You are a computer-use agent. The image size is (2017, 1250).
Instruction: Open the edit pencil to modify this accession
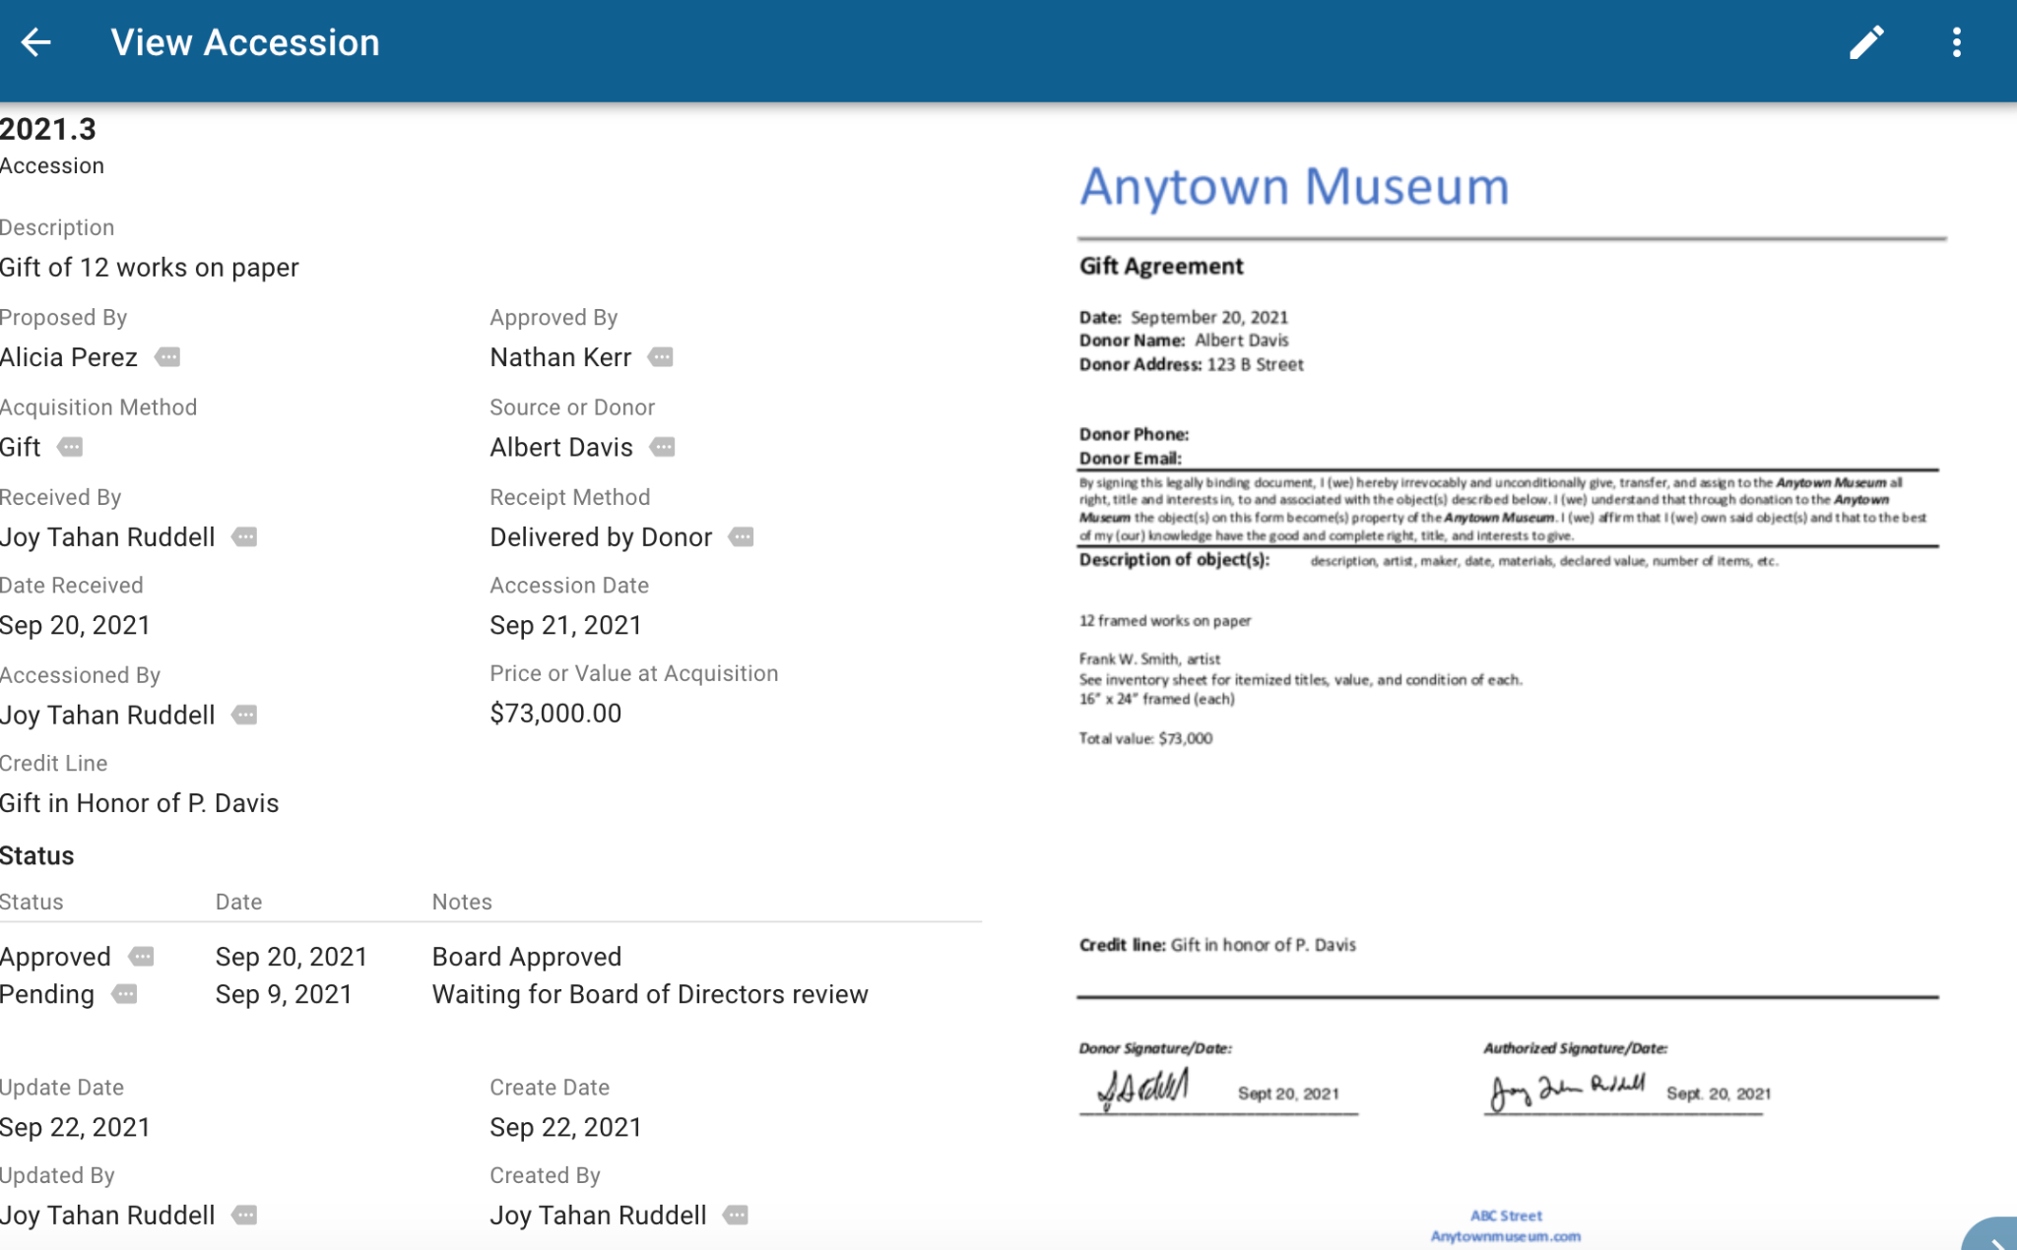tap(1867, 41)
